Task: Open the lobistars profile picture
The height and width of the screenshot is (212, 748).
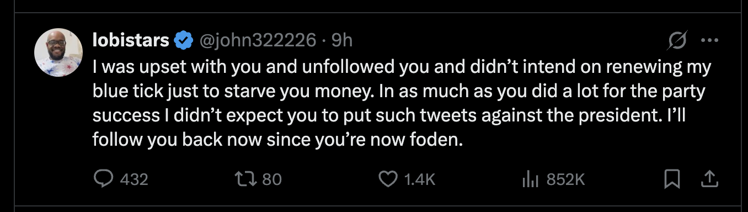Action: [x=58, y=52]
